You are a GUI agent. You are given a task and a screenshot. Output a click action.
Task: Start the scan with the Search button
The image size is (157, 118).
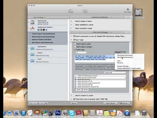coord(125,103)
